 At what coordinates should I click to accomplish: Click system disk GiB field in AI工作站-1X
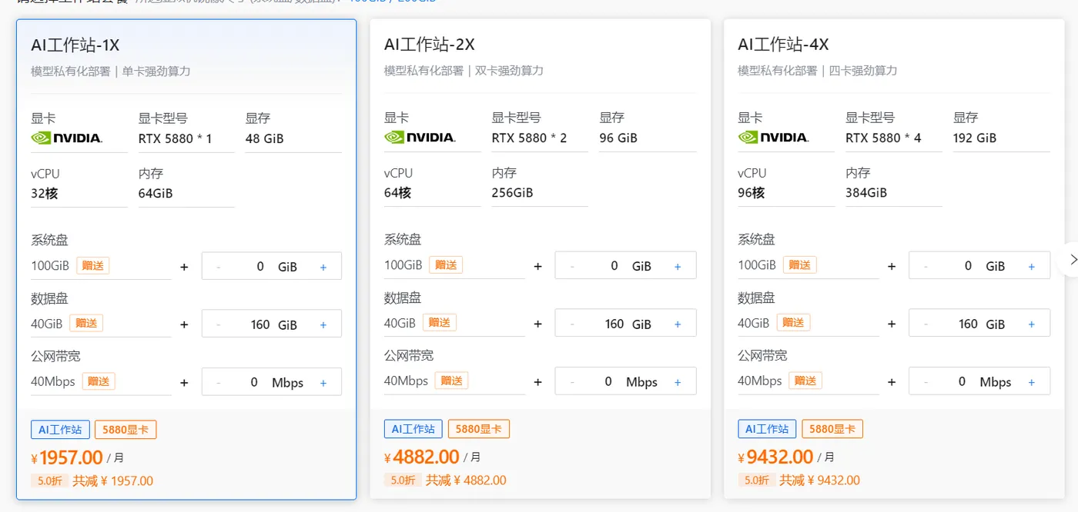[x=260, y=267]
